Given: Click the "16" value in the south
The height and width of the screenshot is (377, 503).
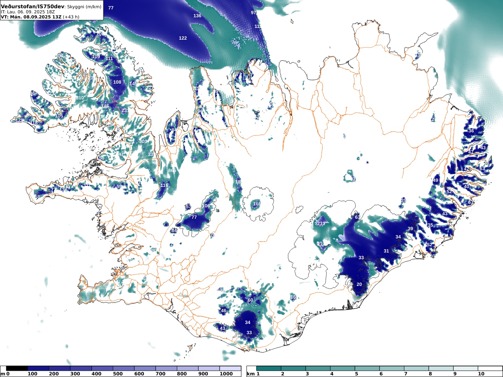Looking at the screenshot, I should (293, 297).
